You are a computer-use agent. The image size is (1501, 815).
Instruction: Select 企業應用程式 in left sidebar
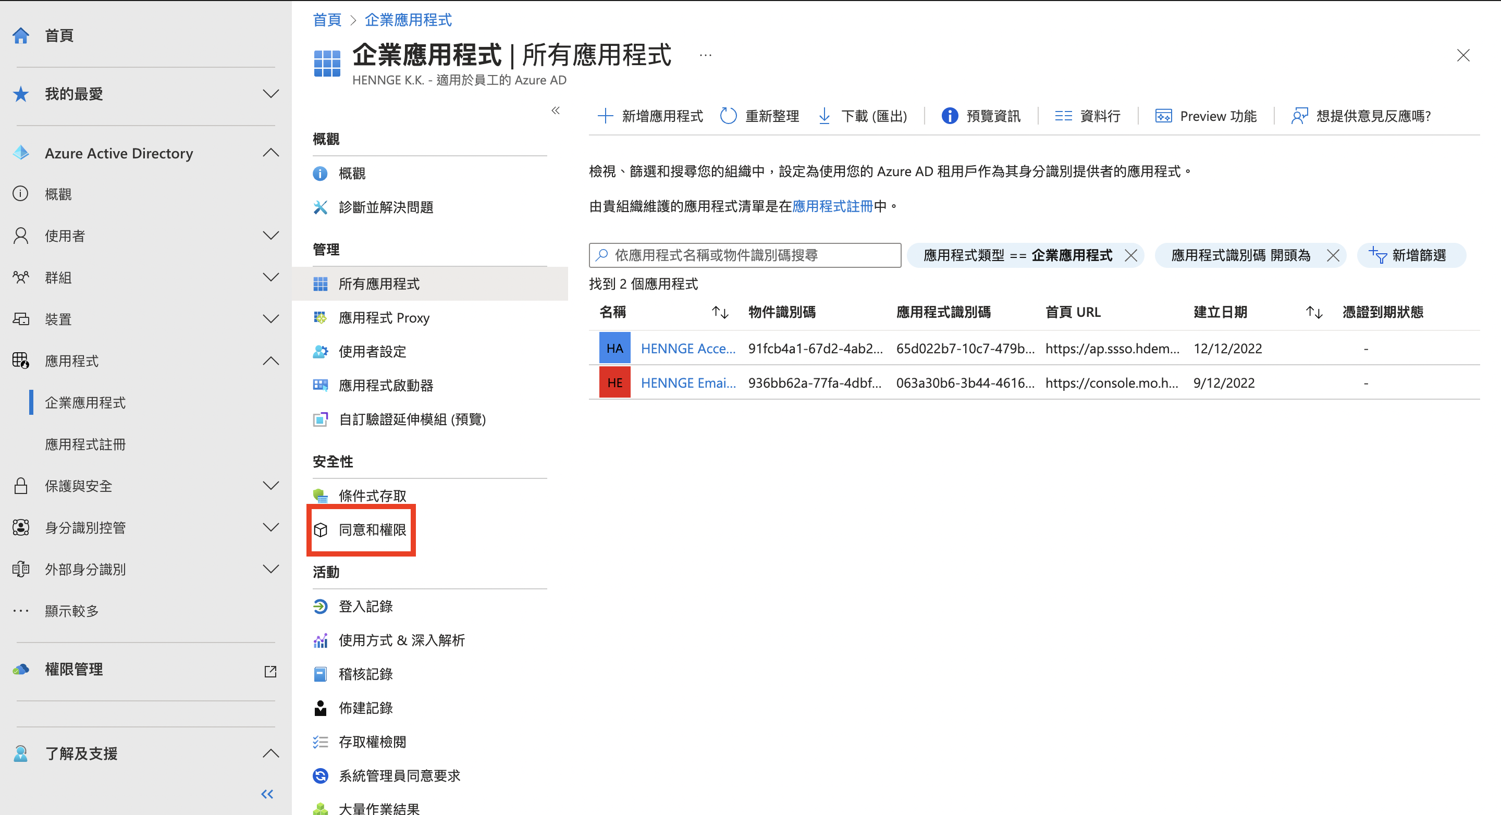coord(85,402)
